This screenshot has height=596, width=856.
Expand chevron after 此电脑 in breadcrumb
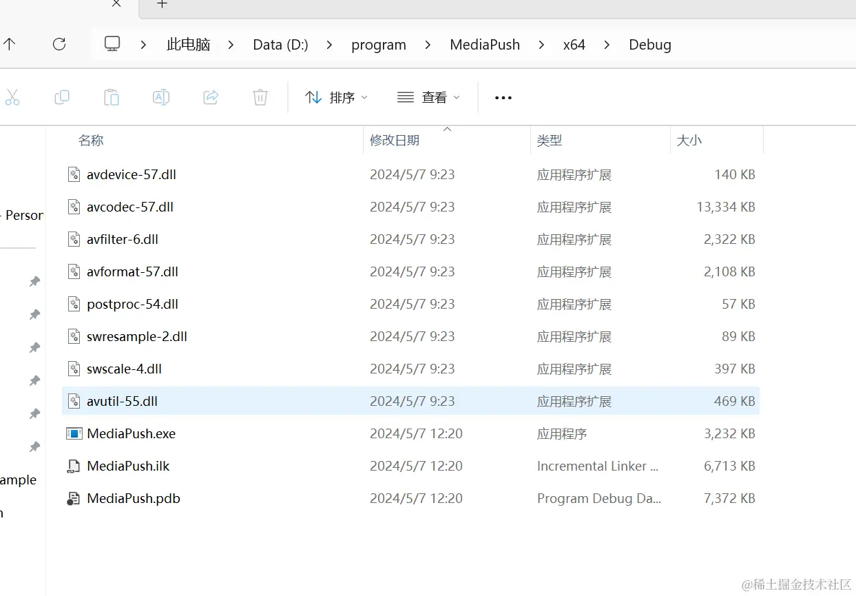(x=231, y=45)
